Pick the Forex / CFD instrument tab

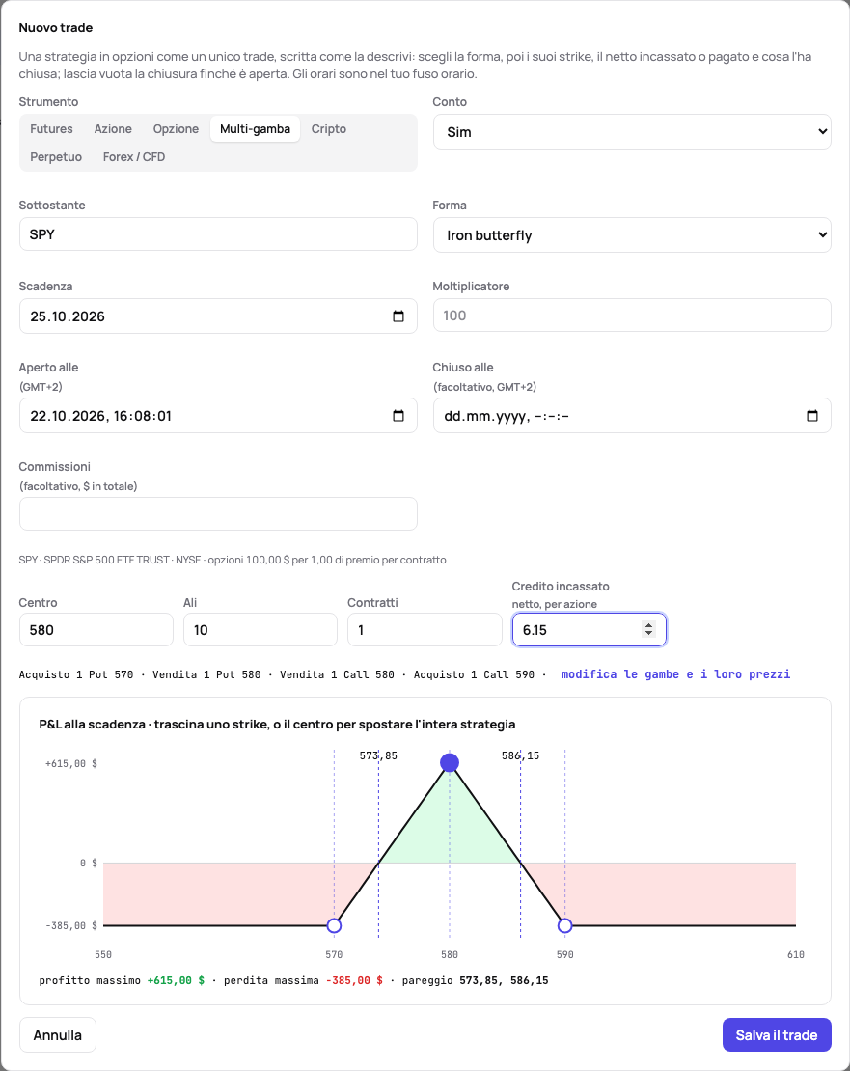(x=134, y=157)
